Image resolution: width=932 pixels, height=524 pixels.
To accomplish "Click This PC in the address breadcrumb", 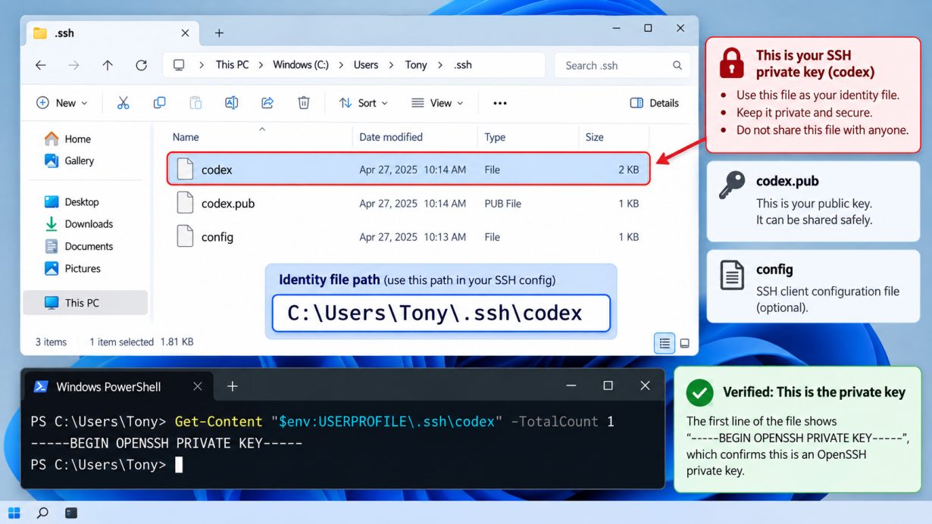I will coord(232,65).
